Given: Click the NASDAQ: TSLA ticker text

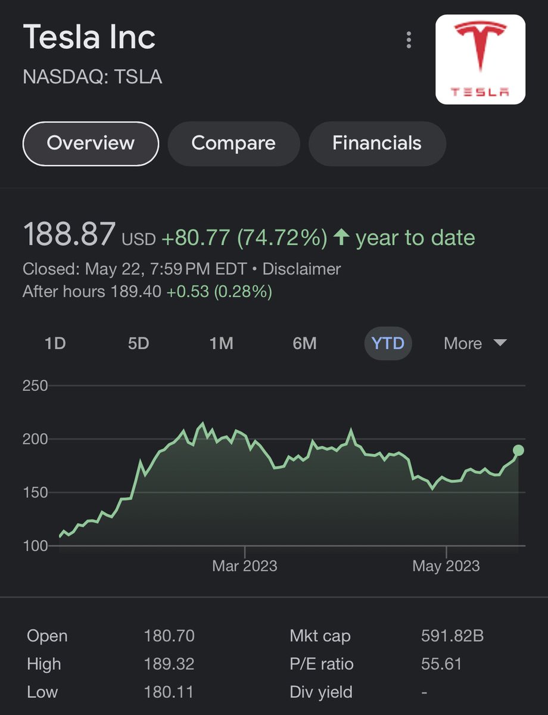Looking at the screenshot, I should click(x=92, y=77).
